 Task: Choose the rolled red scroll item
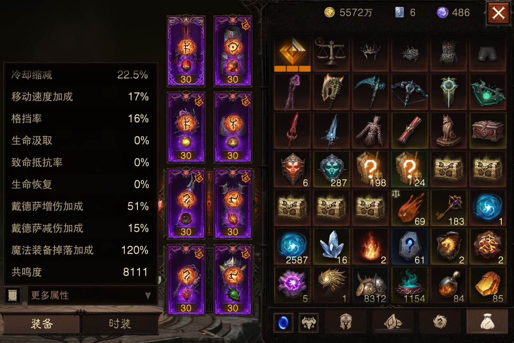coord(409,131)
